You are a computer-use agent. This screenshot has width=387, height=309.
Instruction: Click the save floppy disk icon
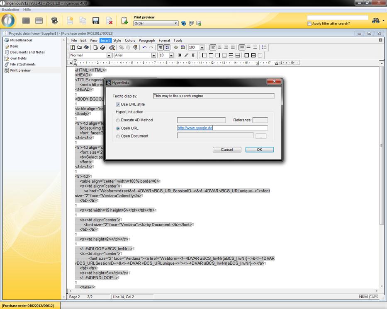(x=96, y=21)
